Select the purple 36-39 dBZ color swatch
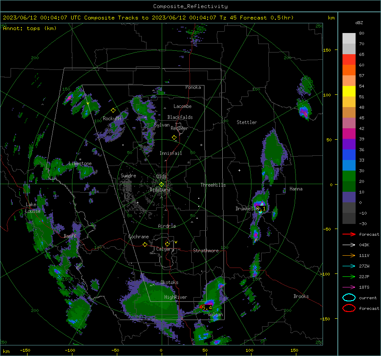Screen dimensions: 381x356 click(x=349, y=144)
